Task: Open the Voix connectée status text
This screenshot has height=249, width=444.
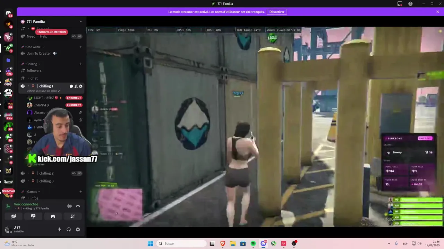Action: pos(26,204)
